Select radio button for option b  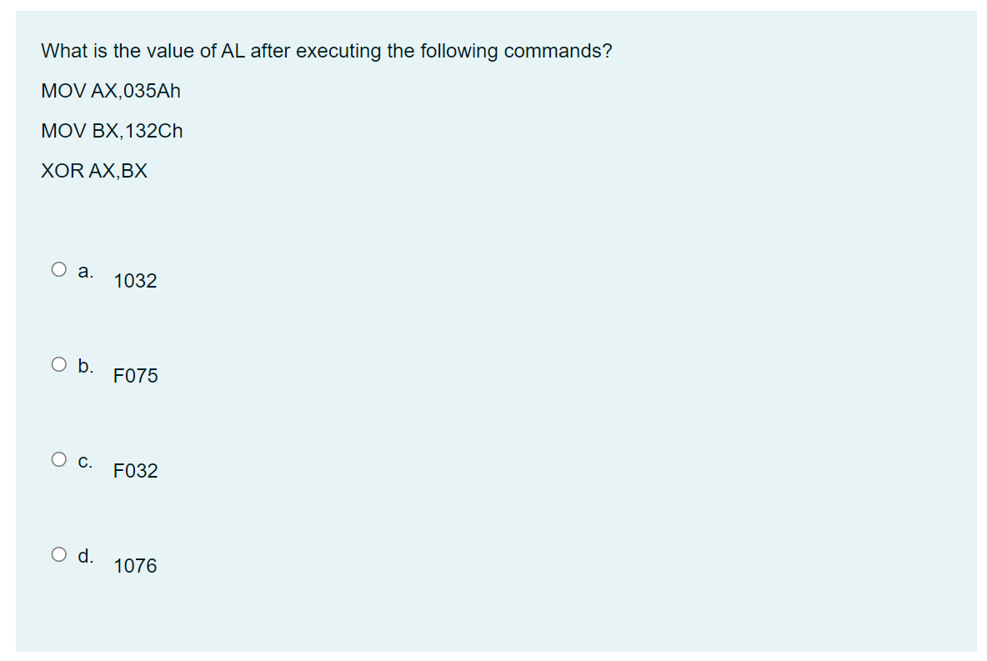[x=58, y=363]
